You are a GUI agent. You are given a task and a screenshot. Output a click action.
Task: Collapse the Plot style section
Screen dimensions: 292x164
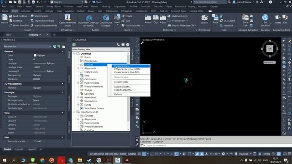pos(63,92)
